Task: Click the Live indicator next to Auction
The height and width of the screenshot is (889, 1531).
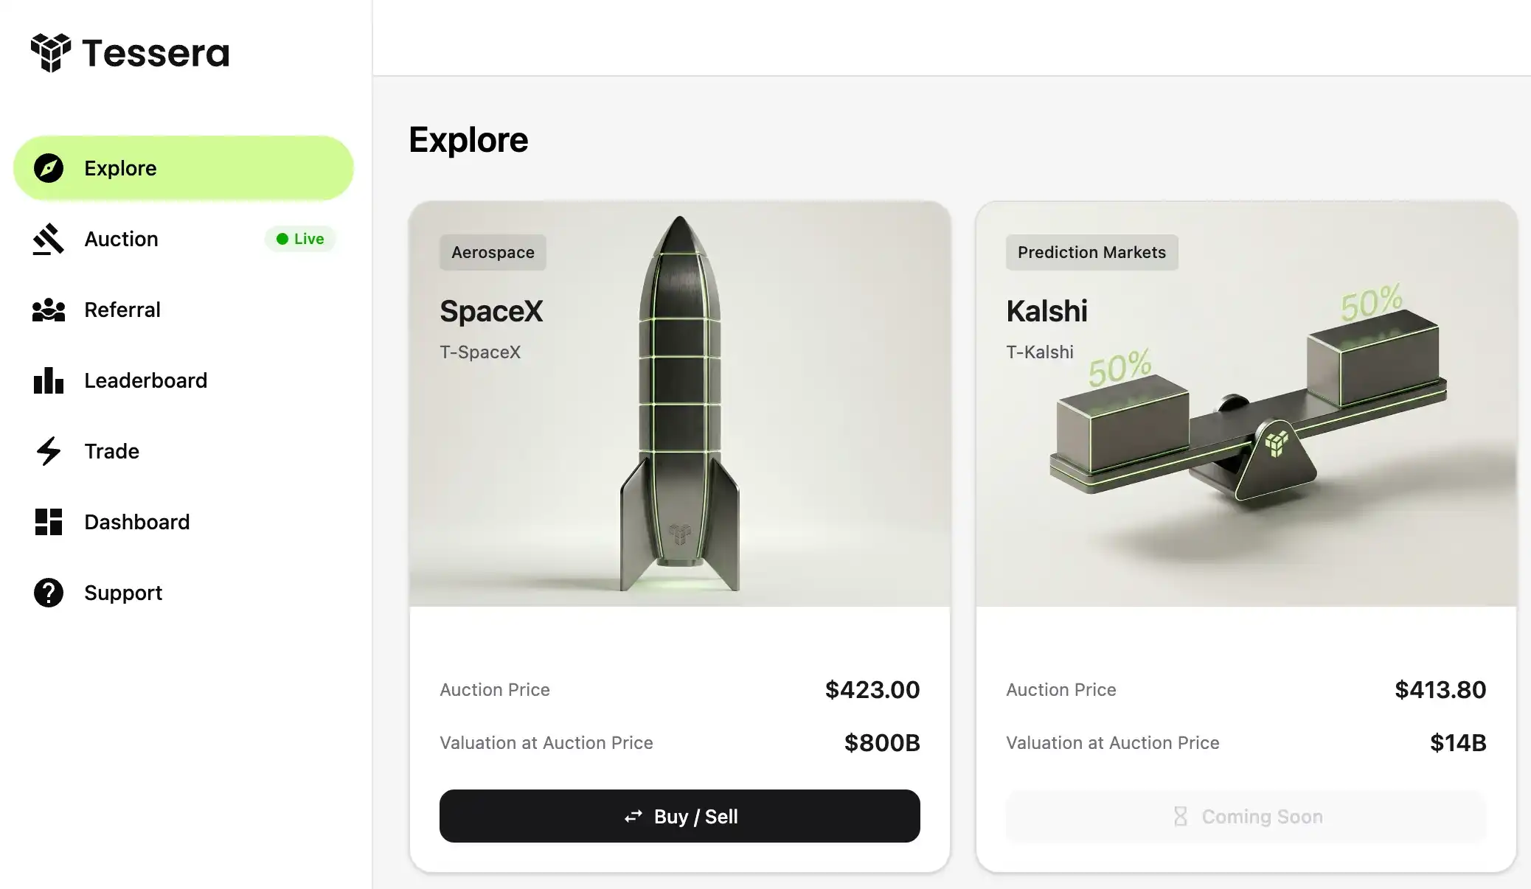Action: [299, 239]
